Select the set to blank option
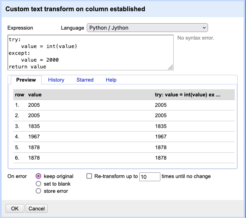246x218 pixels. (x=39, y=184)
